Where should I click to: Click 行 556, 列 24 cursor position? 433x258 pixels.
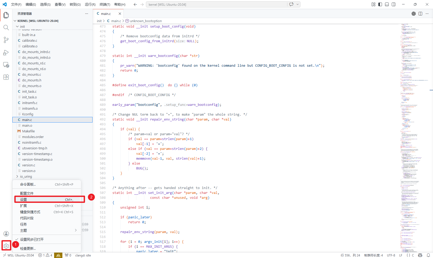tap(350, 255)
